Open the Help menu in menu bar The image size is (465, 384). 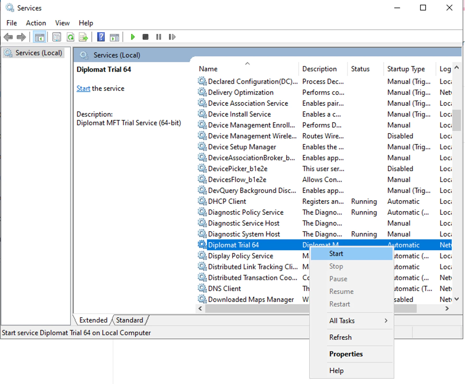tap(86, 23)
